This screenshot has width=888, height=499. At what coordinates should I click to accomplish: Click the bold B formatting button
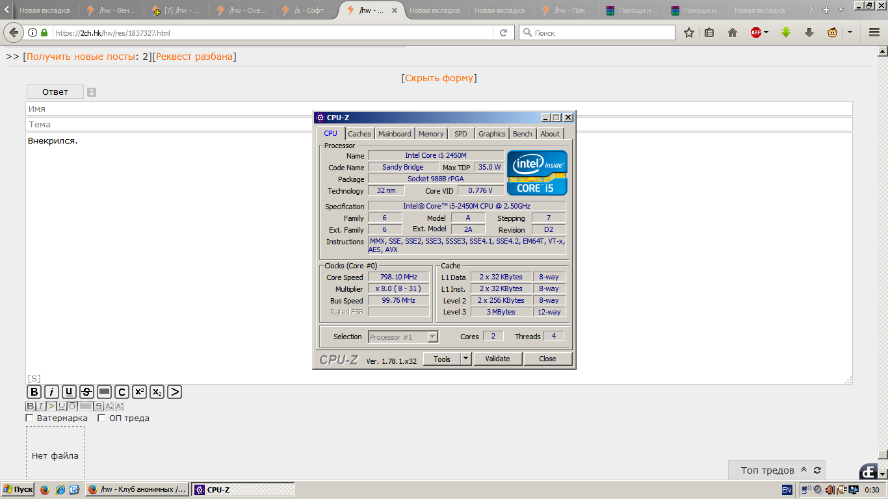coord(34,392)
